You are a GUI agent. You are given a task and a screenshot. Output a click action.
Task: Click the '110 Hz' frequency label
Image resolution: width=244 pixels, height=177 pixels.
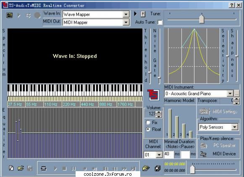[50, 104]
